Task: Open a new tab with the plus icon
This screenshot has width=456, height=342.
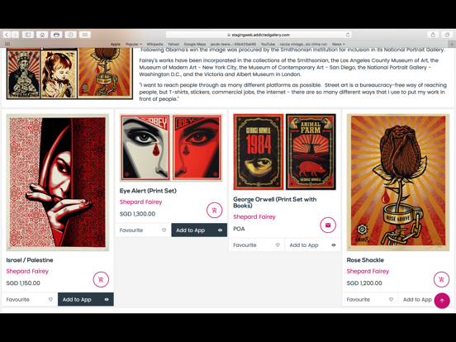Action: [452, 45]
